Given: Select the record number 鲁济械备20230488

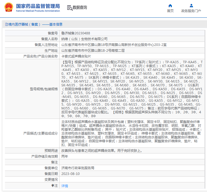Looking at the screenshot, I should tap(76, 33).
